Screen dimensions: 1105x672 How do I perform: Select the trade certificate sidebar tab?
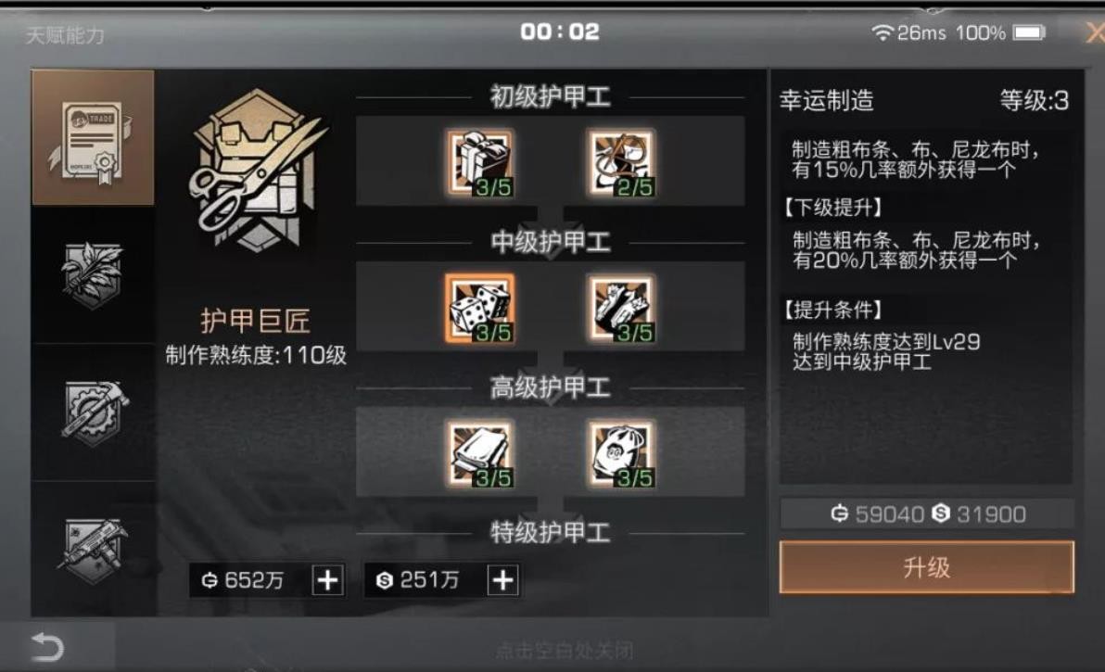[x=93, y=138]
